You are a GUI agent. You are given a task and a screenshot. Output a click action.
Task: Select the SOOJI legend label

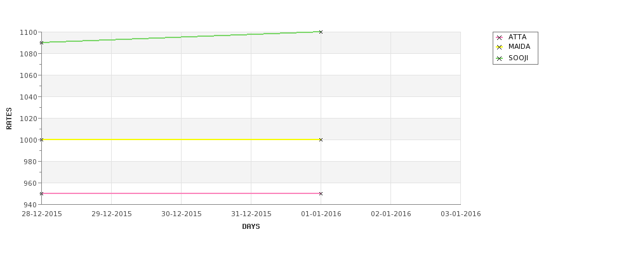pos(518,58)
